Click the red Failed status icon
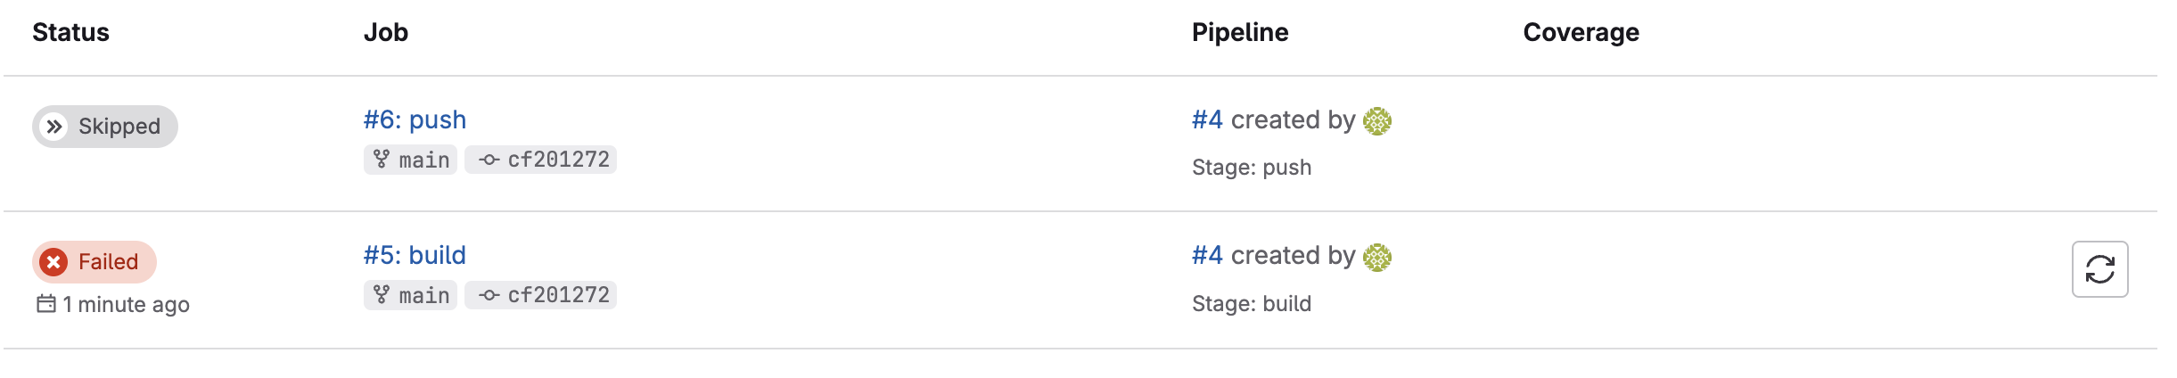 [54, 262]
